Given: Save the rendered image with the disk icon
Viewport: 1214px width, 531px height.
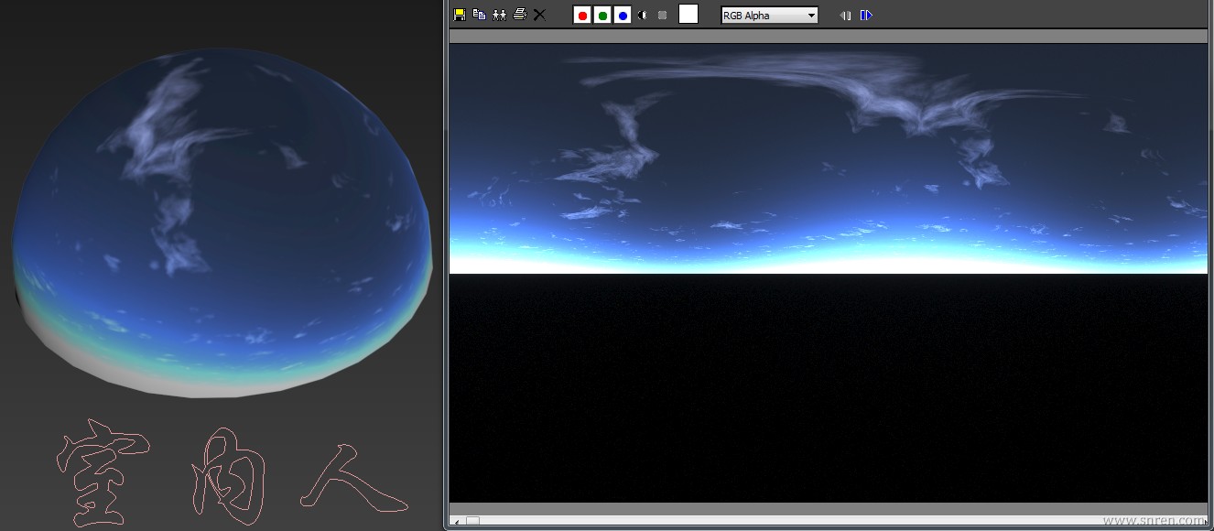Looking at the screenshot, I should 460,15.
